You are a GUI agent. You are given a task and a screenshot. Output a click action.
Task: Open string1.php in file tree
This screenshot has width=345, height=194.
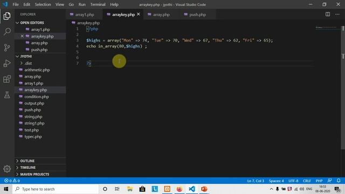34,123
